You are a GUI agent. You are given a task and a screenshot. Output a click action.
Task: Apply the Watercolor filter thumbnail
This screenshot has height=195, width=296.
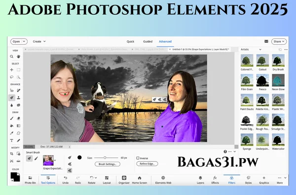coord(278,139)
